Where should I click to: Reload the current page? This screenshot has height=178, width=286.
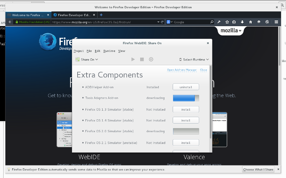[x=162, y=22]
